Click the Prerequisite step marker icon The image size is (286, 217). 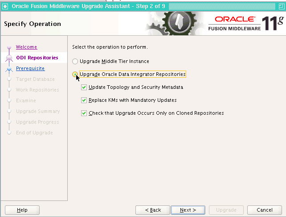click(x=9, y=69)
